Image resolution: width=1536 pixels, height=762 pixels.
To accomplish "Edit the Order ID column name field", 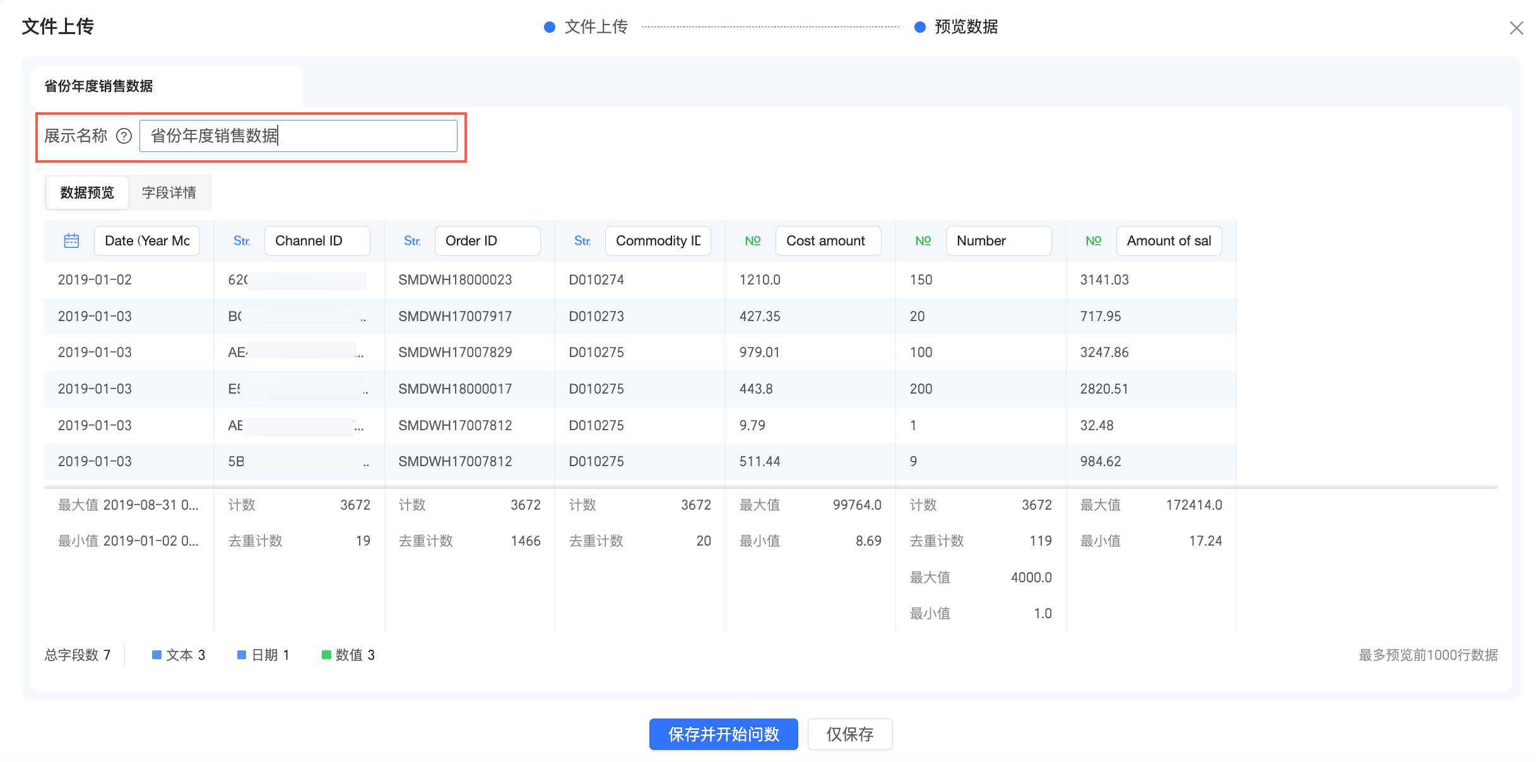I will point(488,241).
